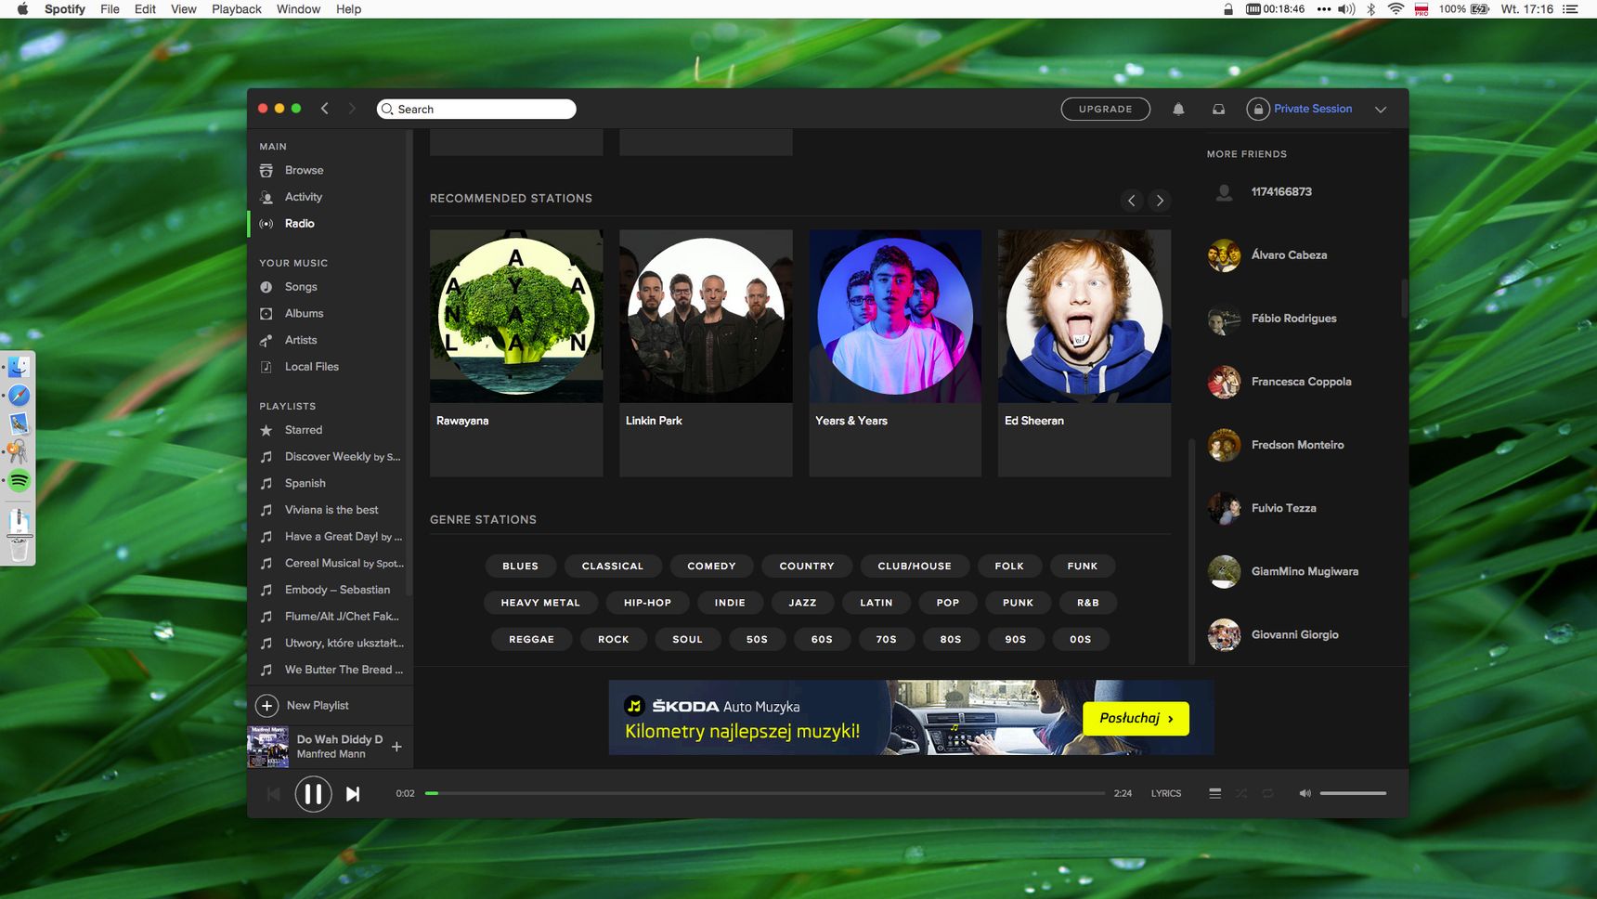Open Wi-Fi menu bar icon
This screenshot has width=1597, height=899.
[1396, 9]
